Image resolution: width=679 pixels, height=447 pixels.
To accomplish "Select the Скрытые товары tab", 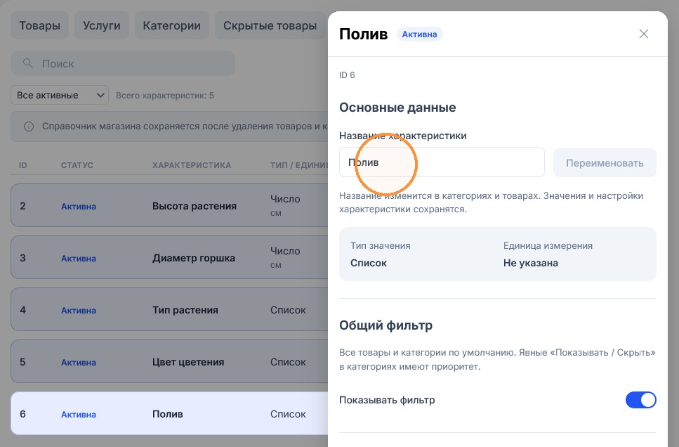I will point(270,25).
